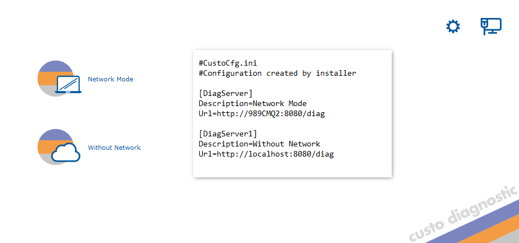519x243 pixels.
Task: Click the localhost word in second Url
Action: click(267, 154)
